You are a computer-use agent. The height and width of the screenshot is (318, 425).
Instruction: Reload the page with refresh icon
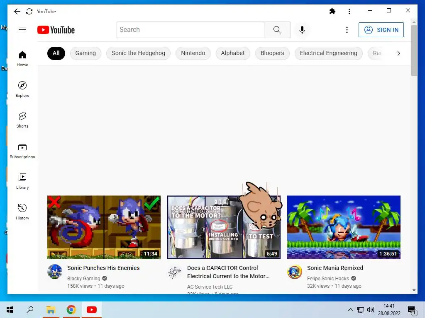[x=29, y=11]
